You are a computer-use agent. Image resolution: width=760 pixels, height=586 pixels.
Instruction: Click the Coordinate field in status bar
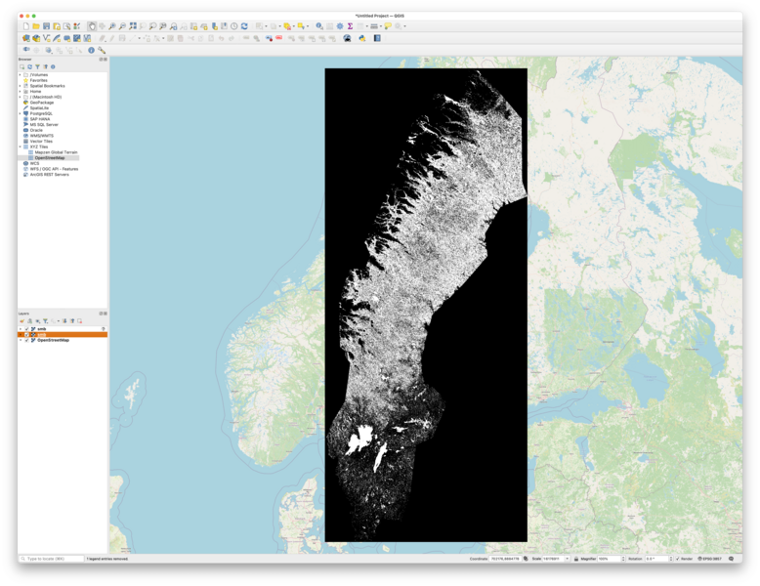click(505, 559)
